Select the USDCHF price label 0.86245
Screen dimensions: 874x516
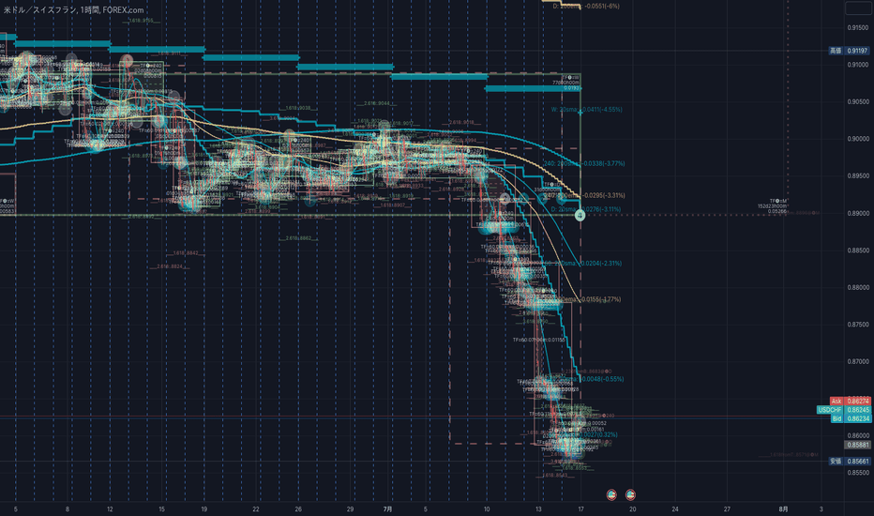[x=843, y=409]
